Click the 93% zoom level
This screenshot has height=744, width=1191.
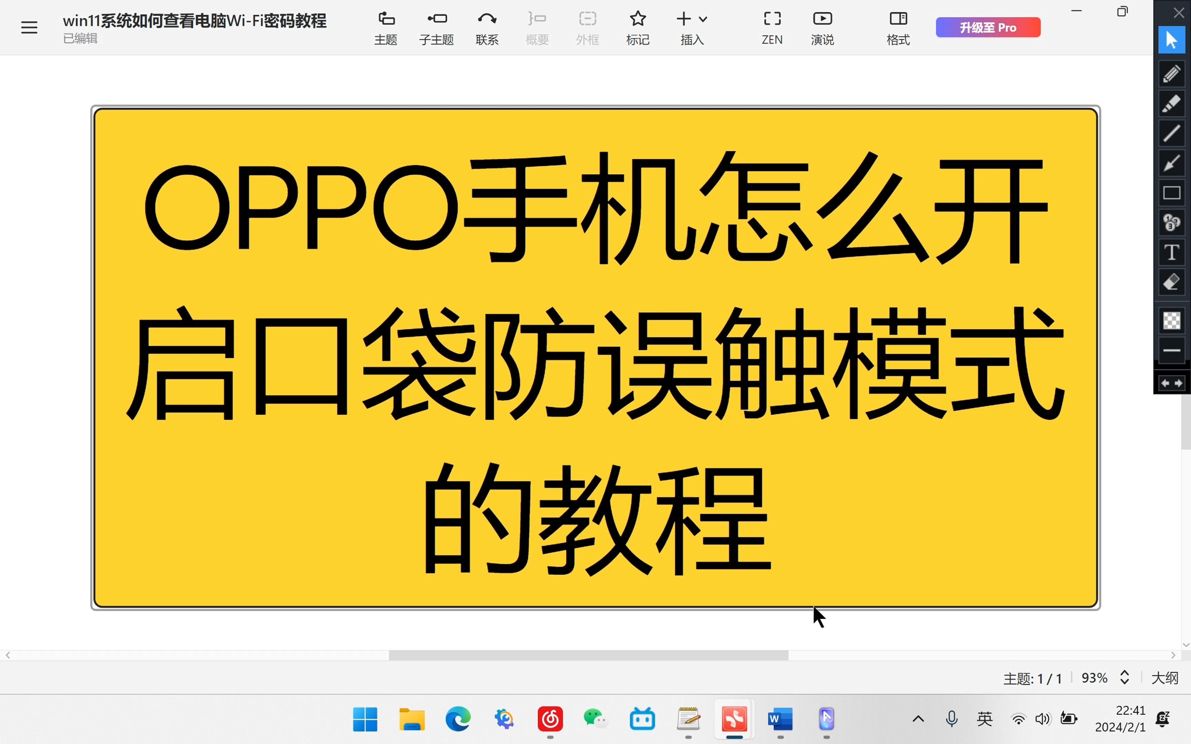1094,678
